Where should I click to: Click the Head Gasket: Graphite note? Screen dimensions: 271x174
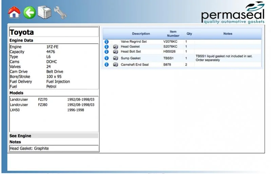29,148
